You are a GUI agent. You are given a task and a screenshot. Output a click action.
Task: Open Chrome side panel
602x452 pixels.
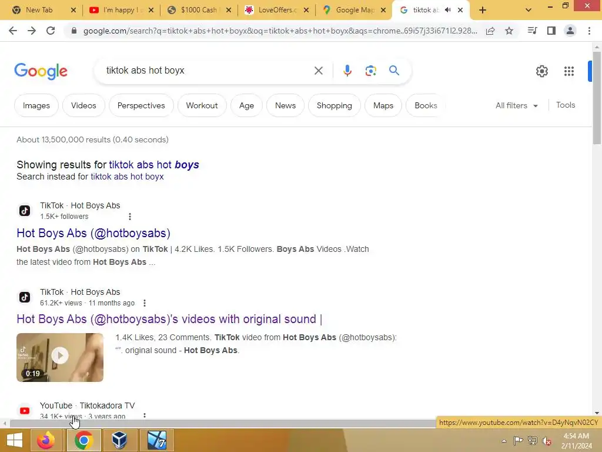point(551,31)
